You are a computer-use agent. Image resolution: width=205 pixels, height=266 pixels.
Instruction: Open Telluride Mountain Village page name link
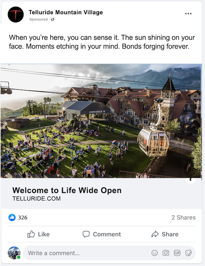tap(66, 13)
